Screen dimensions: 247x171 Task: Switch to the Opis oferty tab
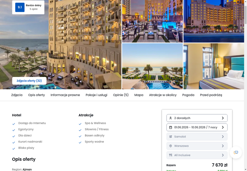(x=36, y=95)
